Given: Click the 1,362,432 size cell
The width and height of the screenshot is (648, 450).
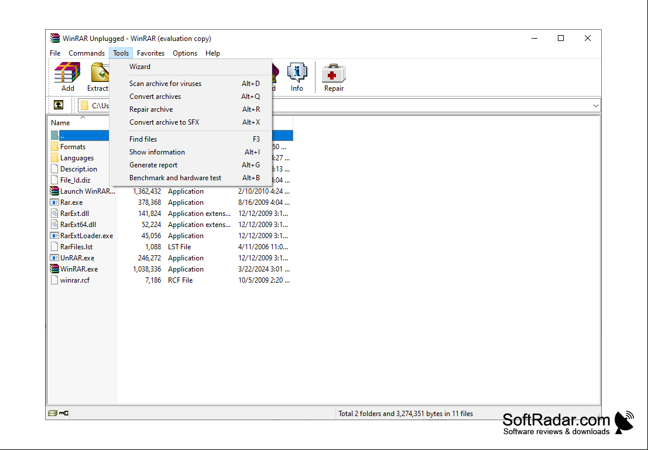Looking at the screenshot, I should 147,191.
